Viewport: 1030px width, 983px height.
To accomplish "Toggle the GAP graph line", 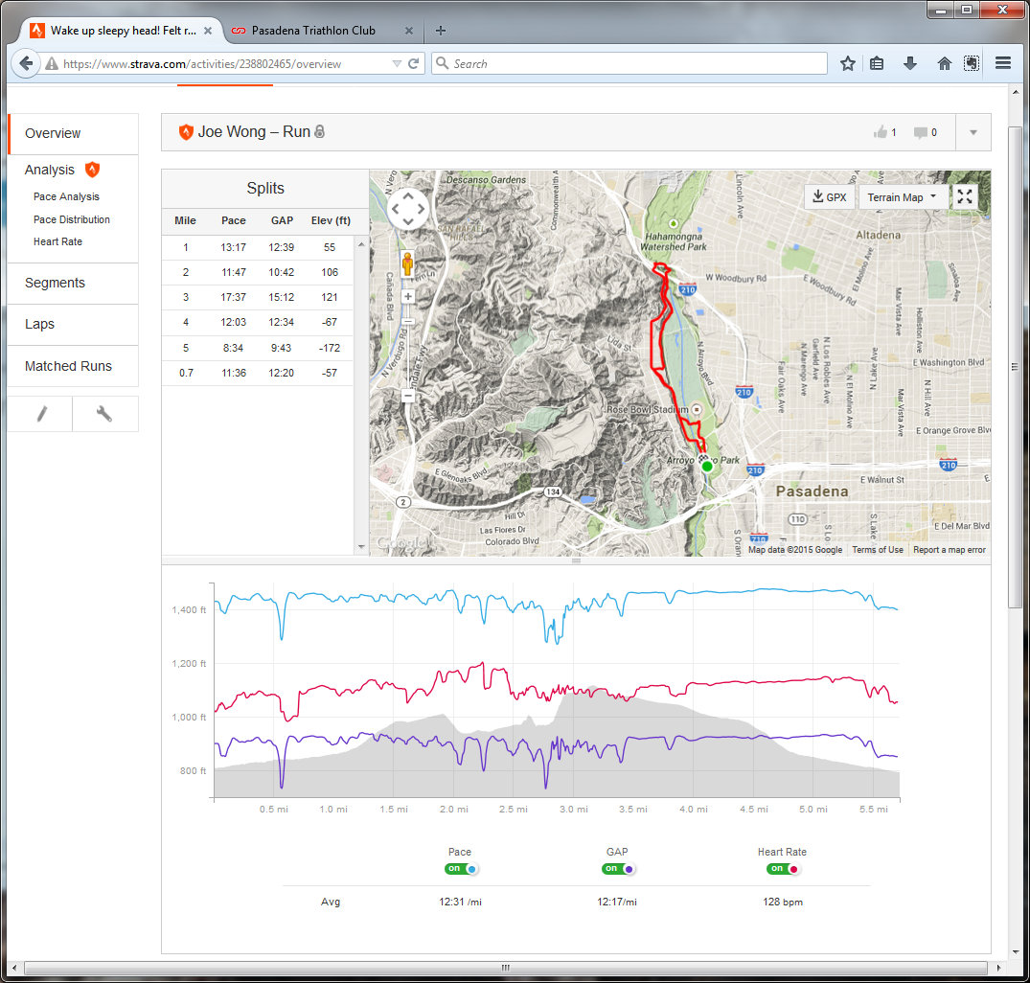I will click(x=618, y=869).
